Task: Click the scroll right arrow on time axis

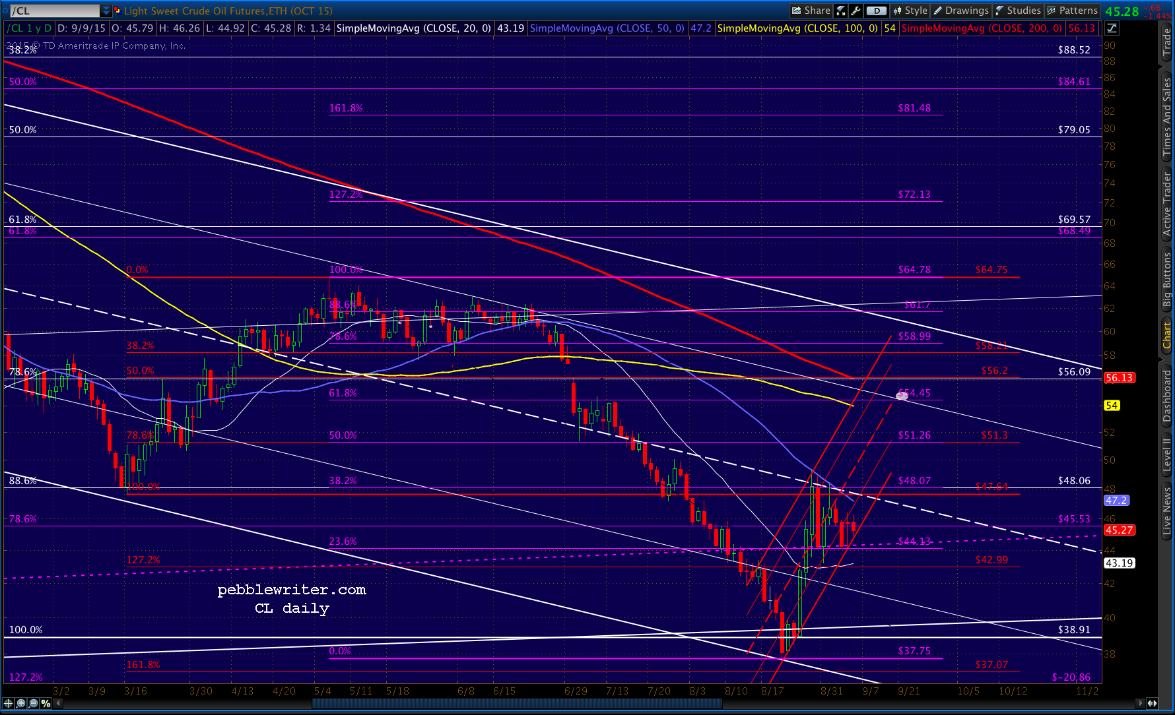Action: [1139, 703]
